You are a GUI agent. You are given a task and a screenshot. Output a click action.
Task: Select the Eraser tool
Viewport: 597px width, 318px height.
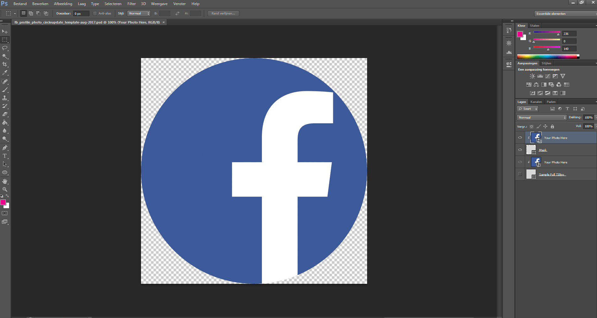click(5, 114)
